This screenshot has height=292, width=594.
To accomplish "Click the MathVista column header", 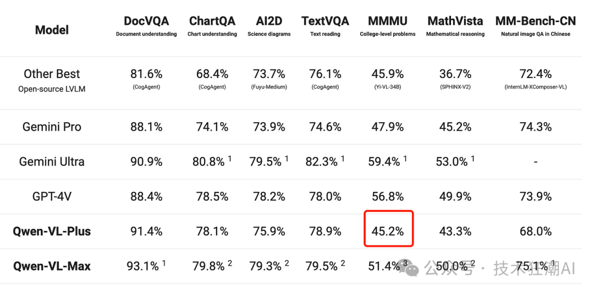I will (455, 21).
